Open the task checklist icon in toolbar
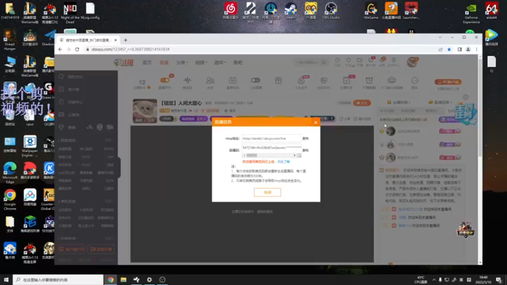The image size is (507, 285). pyautogui.click(x=346, y=80)
